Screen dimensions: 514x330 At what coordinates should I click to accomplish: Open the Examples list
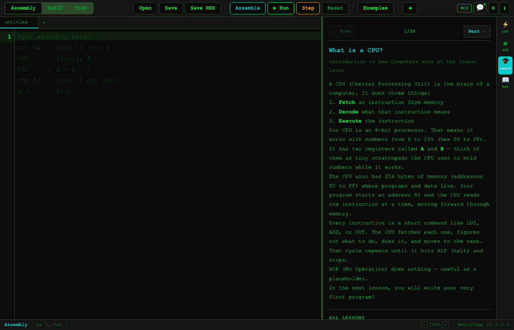click(376, 8)
